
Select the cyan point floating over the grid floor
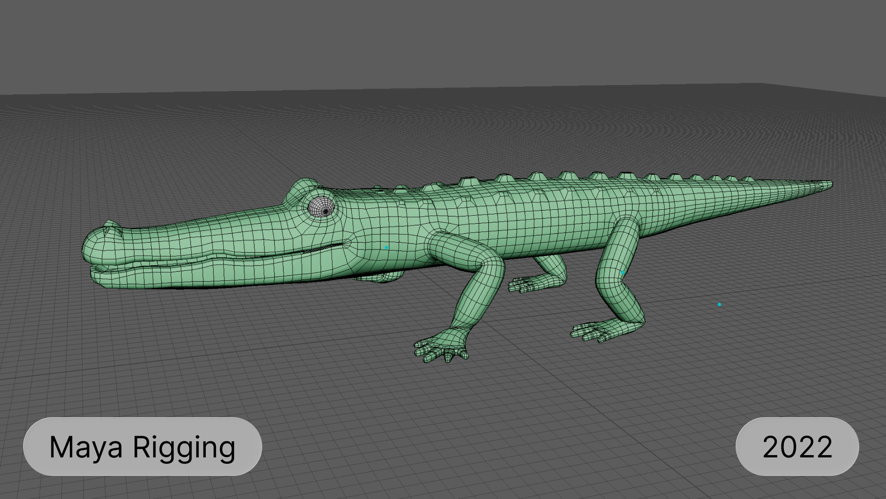pyautogui.click(x=719, y=304)
